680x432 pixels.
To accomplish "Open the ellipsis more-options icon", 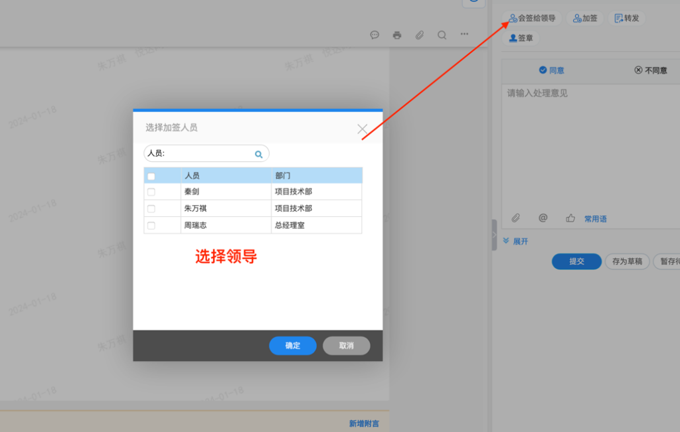I will 464,35.
